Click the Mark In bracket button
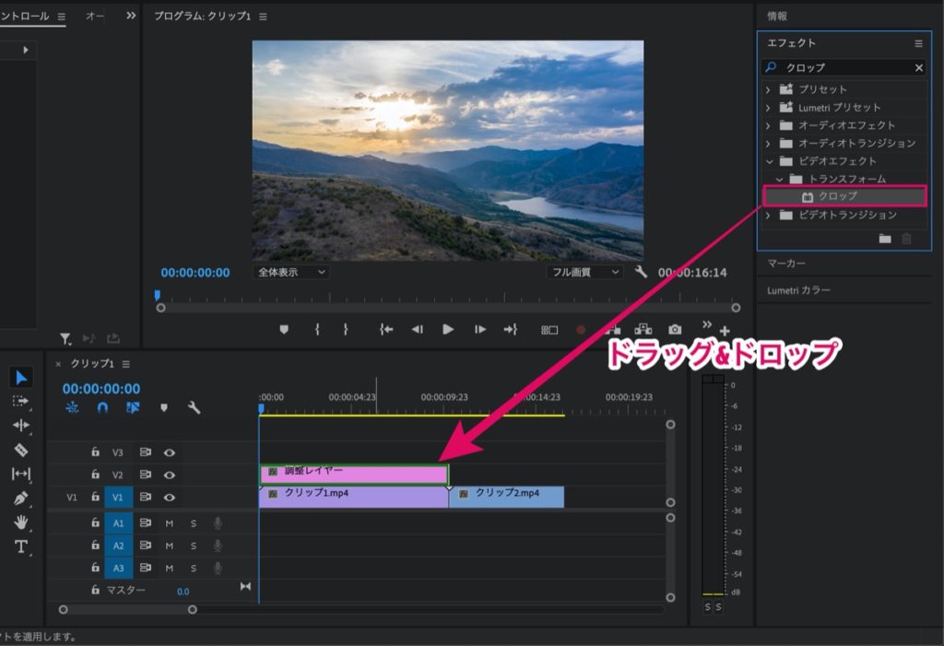Screen dimensions: 944x646 [317, 329]
